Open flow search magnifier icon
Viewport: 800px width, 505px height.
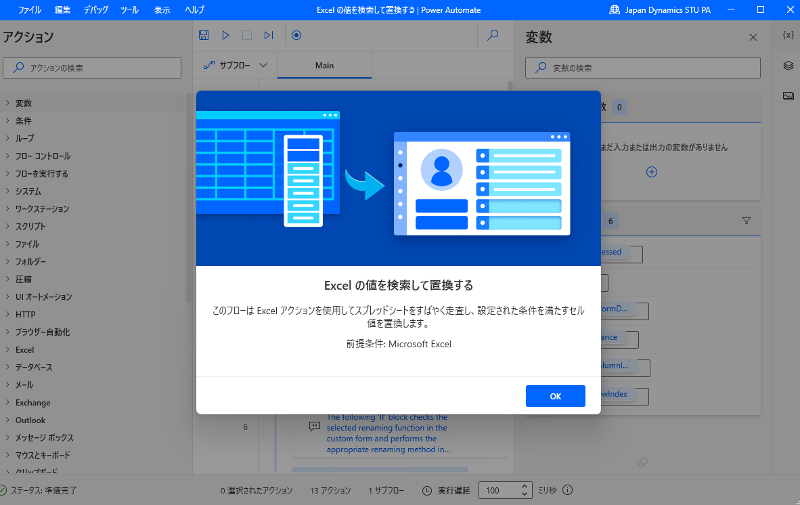(x=493, y=35)
